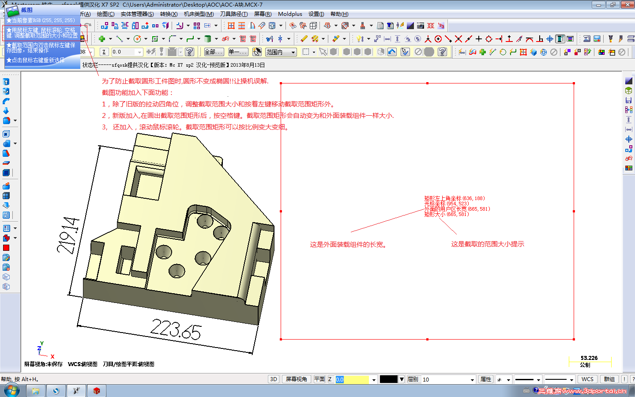
Task: Click the camera screenshot icon in the top toolbar
Action: 421,26
